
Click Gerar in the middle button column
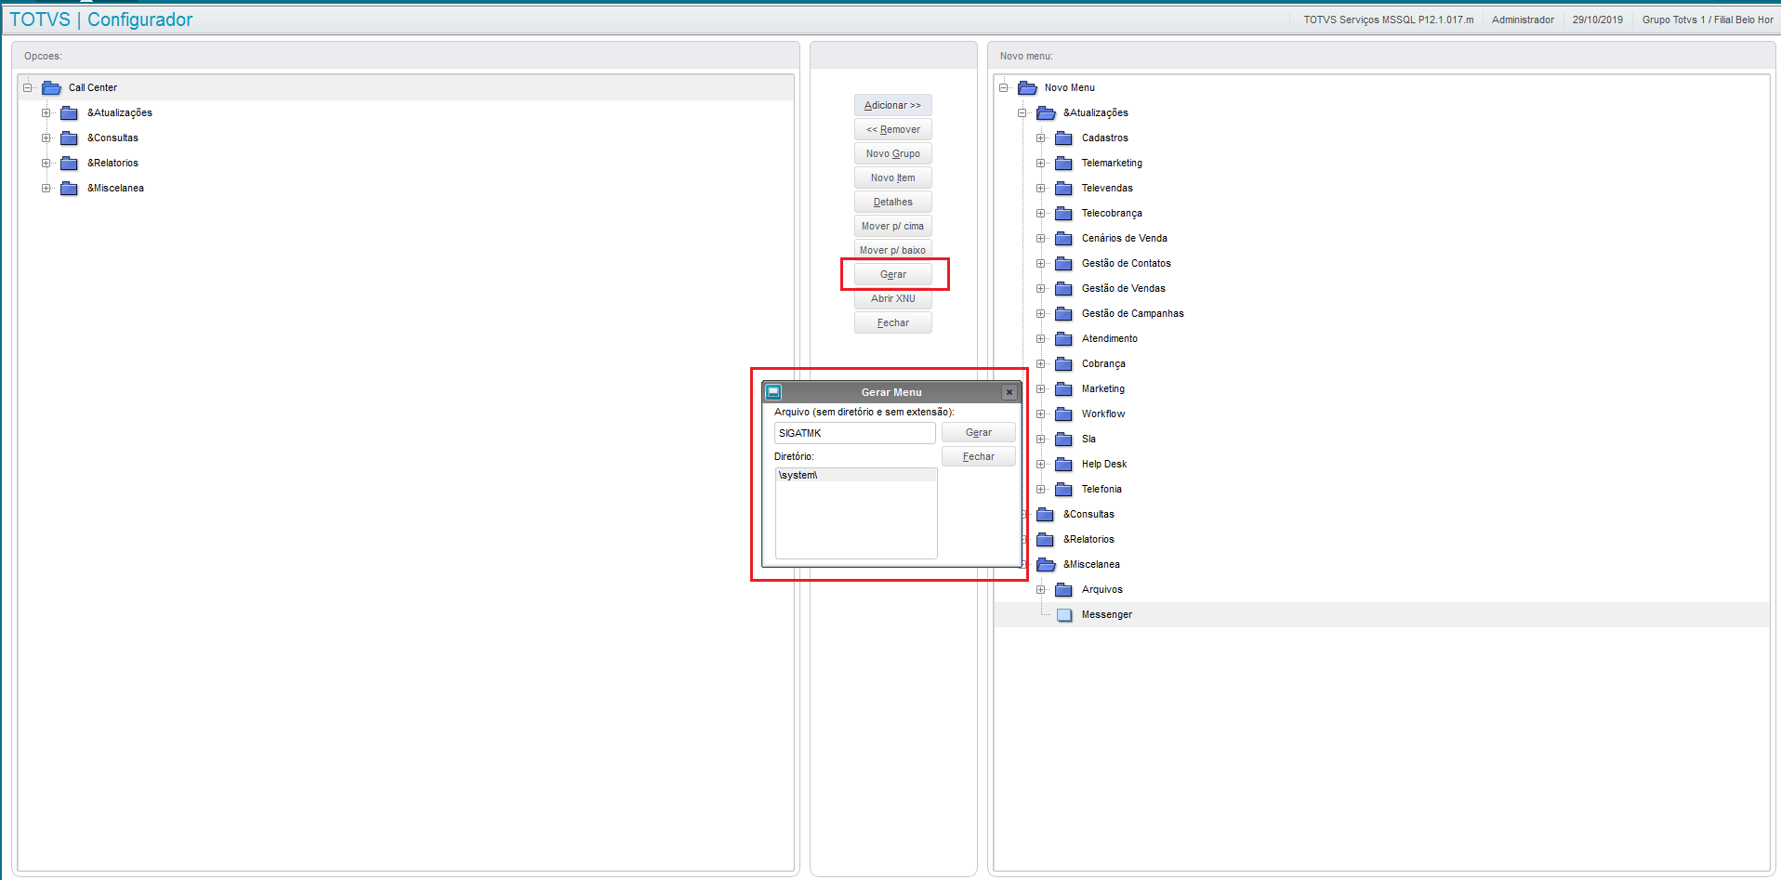coord(892,274)
